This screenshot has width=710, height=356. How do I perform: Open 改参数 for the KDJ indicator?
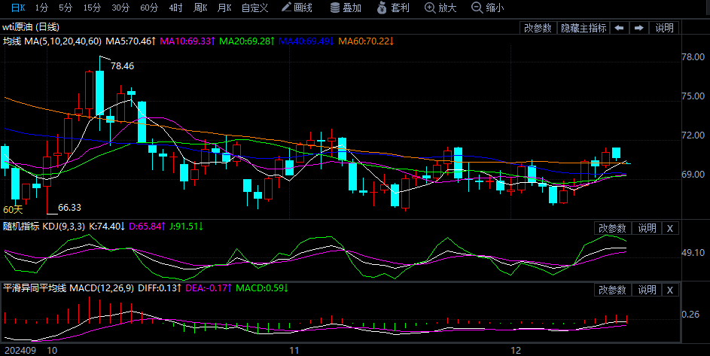612,228
